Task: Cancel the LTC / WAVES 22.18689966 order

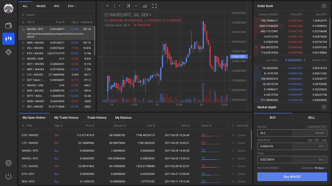Action: tap(239, 143)
